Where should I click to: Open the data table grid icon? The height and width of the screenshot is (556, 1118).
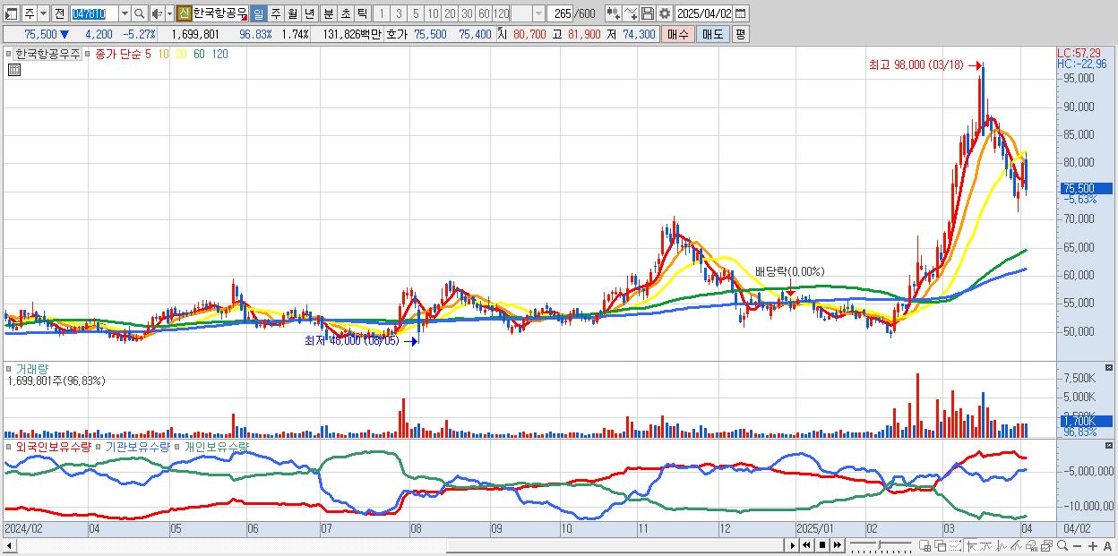pos(14,70)
